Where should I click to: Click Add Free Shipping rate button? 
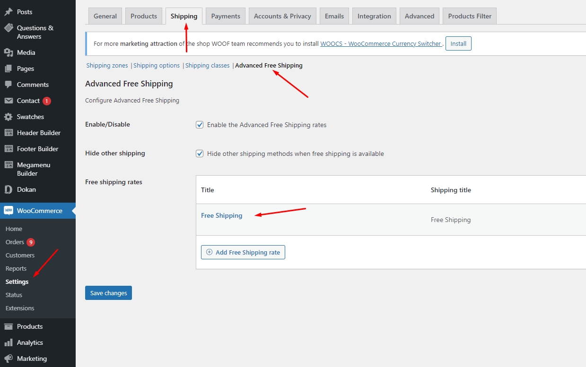(x=243, y=252)
